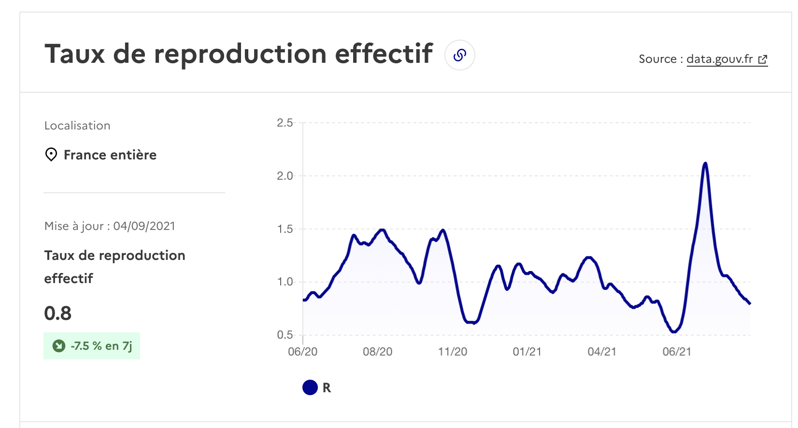Toggle the R series legend dot
798x428 pixels.
(310, 387)
